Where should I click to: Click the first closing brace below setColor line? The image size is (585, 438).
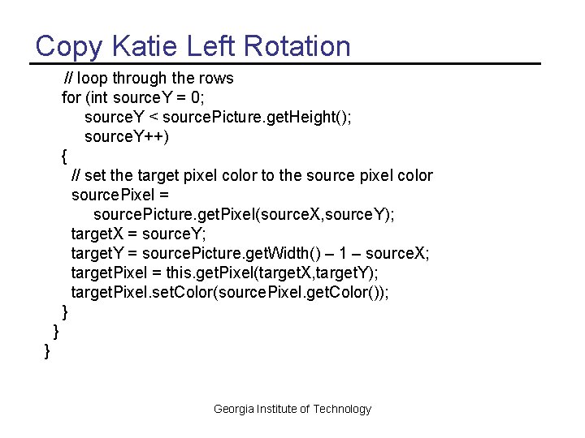pos(65,311)
